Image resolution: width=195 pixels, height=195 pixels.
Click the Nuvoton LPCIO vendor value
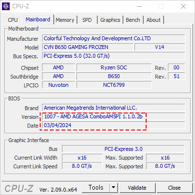point(59,85)
